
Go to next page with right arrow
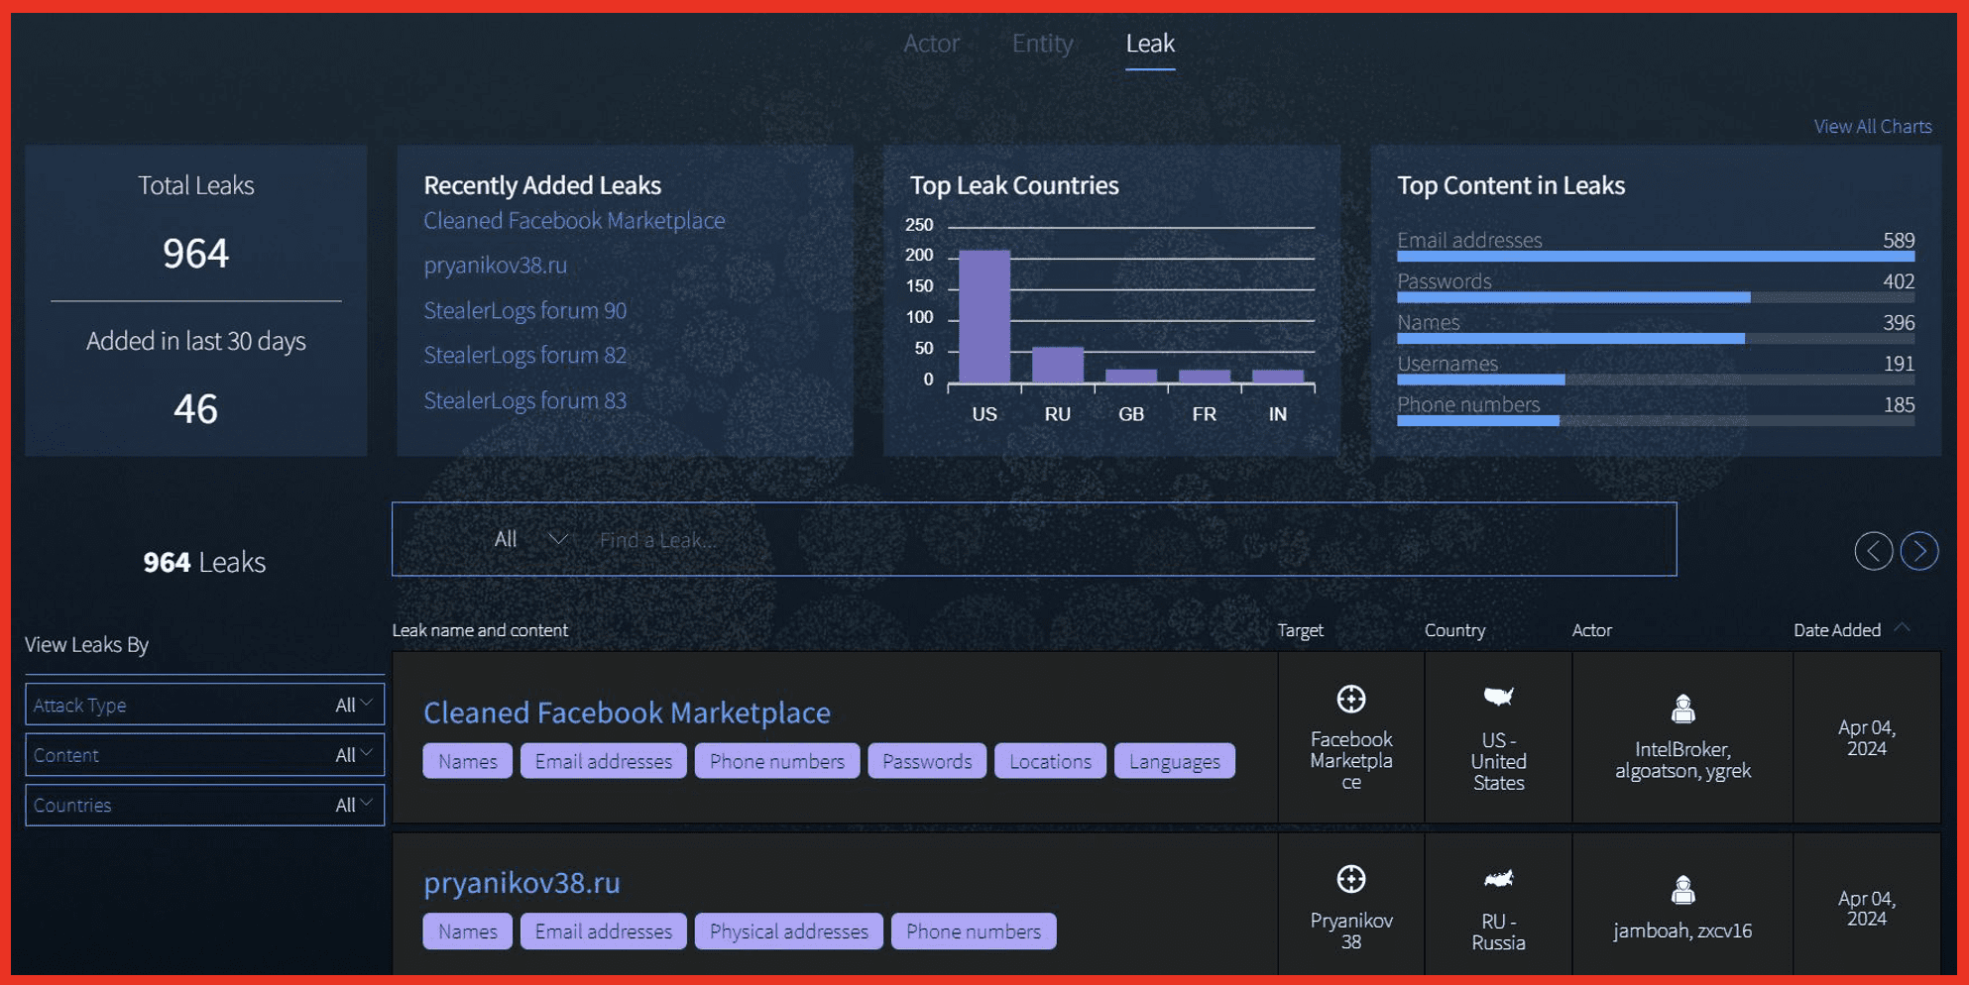1918,551
